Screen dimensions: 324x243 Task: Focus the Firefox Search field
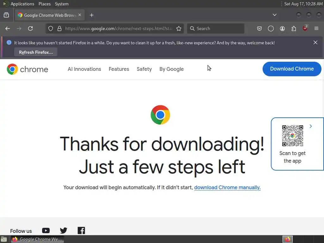(x=215, y=28)
